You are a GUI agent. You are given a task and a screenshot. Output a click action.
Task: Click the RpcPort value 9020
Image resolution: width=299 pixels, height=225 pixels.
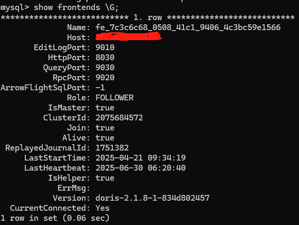(105, 78)
